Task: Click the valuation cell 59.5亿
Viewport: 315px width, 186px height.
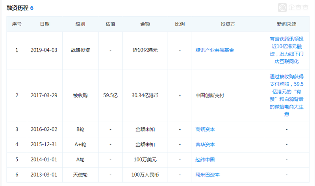Action: click(110, 95)
